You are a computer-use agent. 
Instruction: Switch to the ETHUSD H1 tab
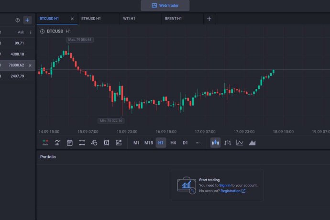tap(99, 19)
